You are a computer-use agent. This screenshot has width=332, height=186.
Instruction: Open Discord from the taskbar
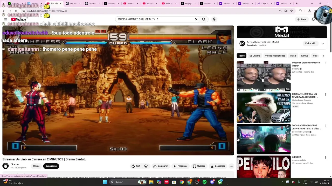pyautogui.click(x=212, y=182)
